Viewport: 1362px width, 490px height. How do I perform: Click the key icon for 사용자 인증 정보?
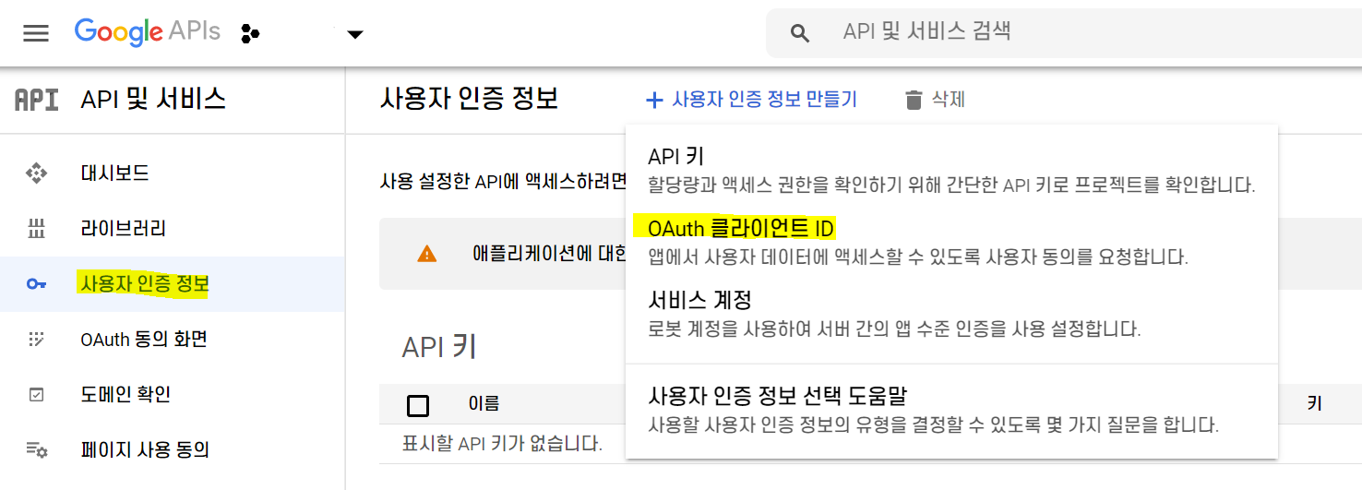[x=36, y=284]
